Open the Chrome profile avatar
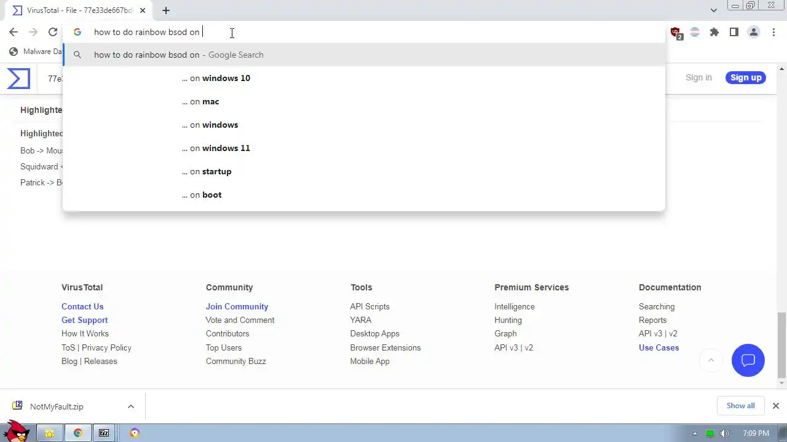Viewport: 787px width, 442px height. tap(754, 33)
